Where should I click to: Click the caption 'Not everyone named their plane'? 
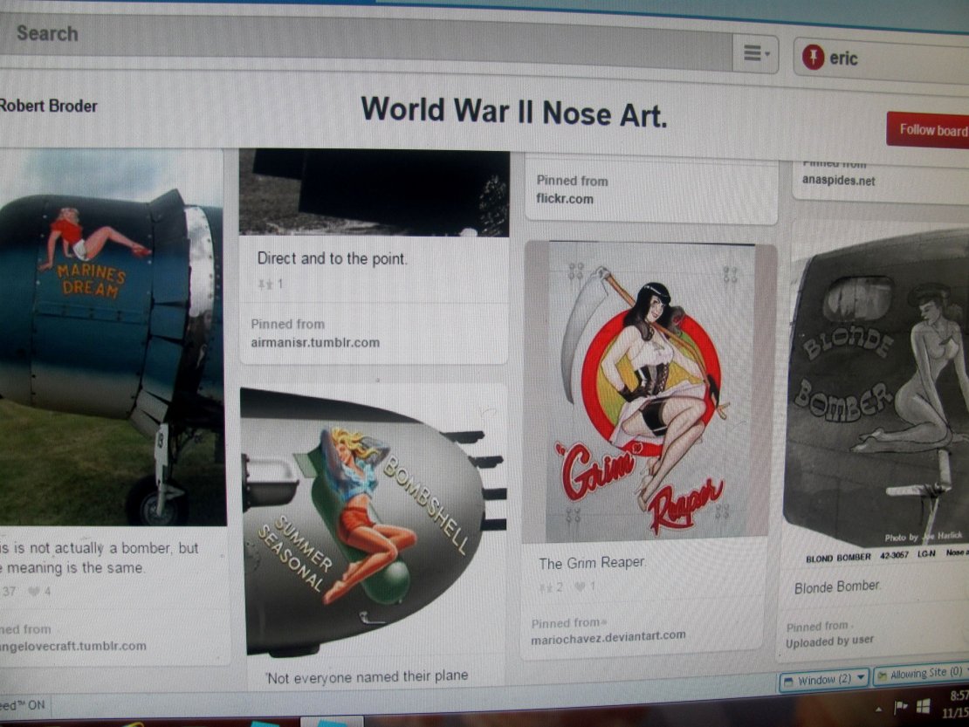(367, 677)
